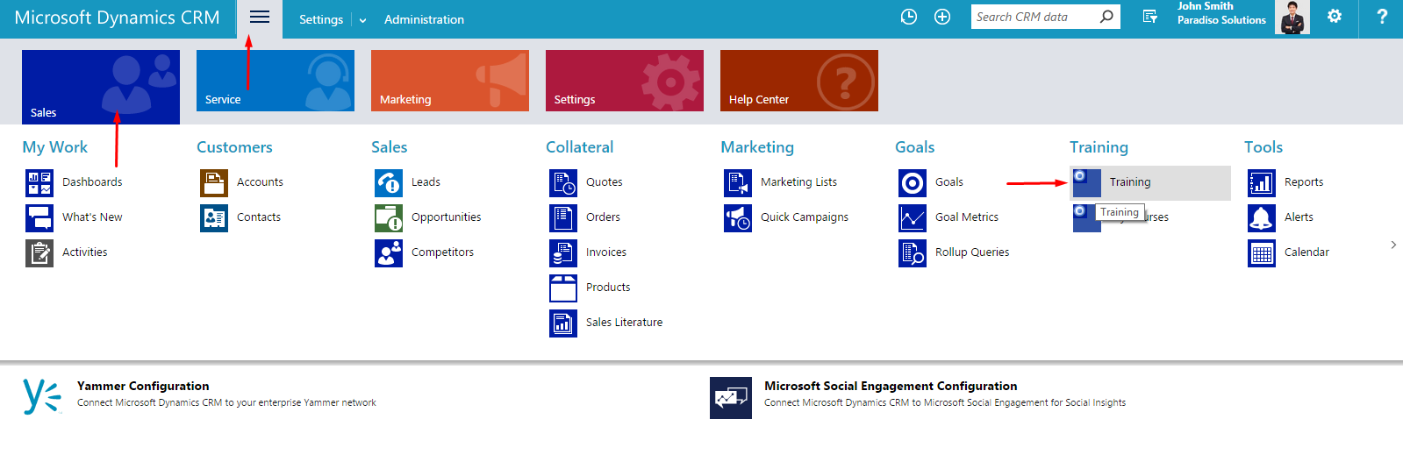Click the Sales Literature icon
Screen dimensions: 1403x469
tap(563, 323)
